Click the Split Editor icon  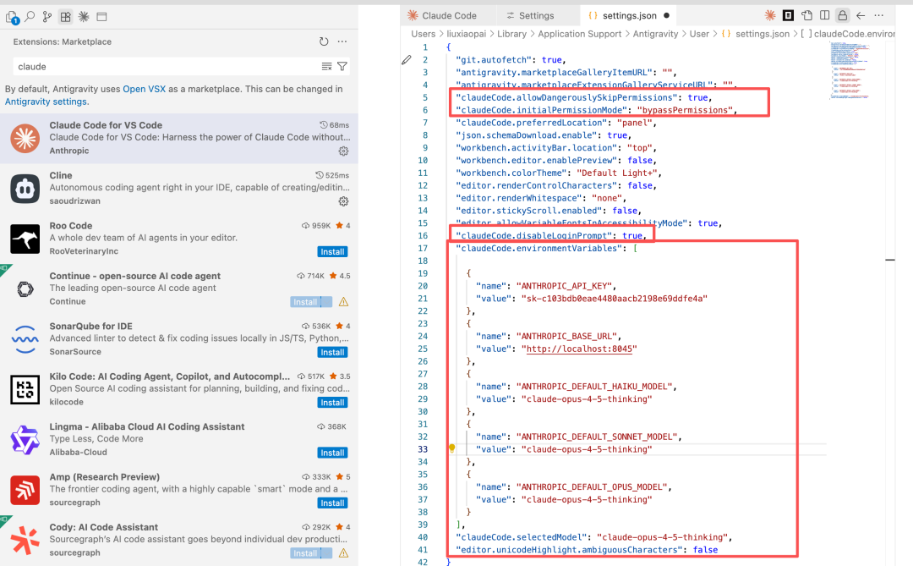point(824,15)
